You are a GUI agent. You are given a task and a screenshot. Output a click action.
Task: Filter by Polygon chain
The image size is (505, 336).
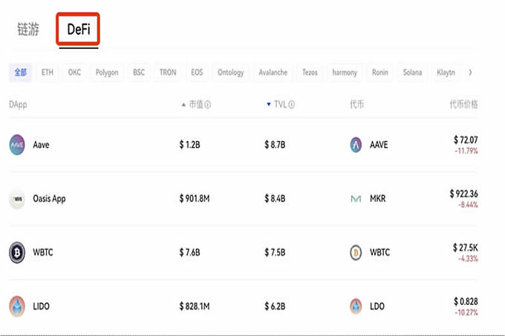[107, 73]
